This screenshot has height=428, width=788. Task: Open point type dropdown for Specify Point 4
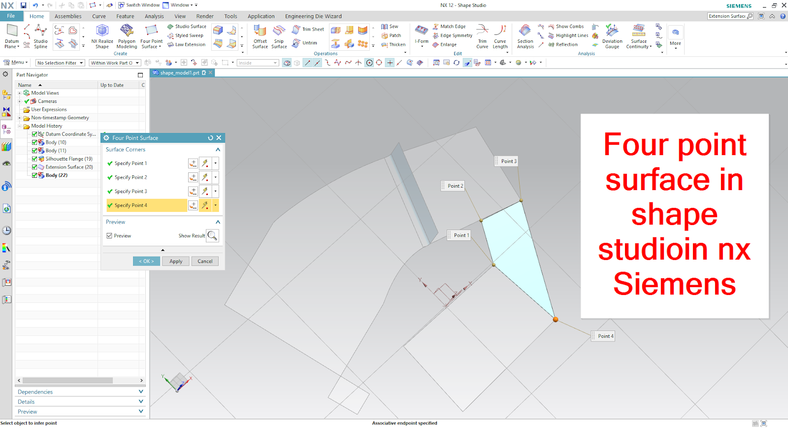point(215,205)
